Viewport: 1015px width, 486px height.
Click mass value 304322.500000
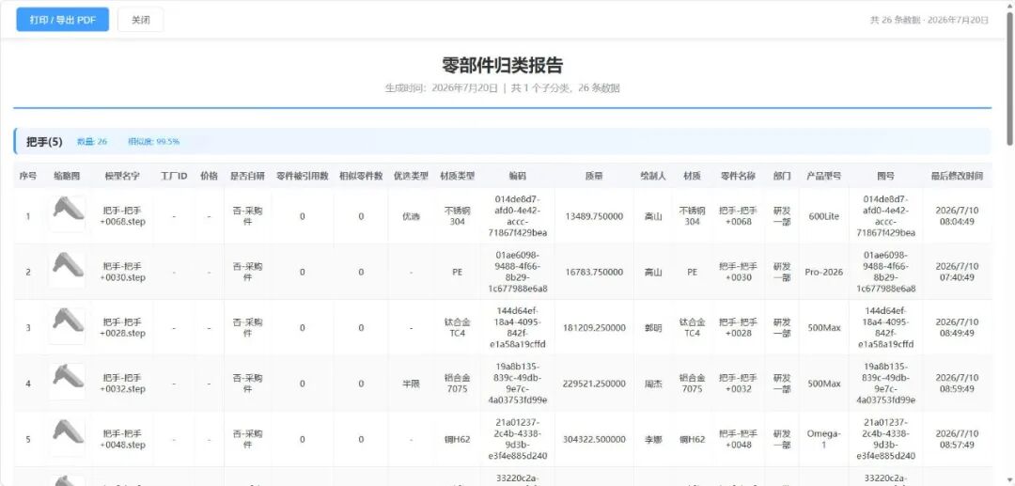(x=594, y=439)
